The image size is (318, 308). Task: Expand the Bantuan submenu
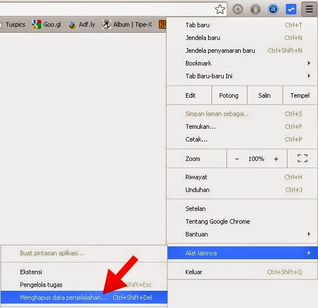click(242, 234)
